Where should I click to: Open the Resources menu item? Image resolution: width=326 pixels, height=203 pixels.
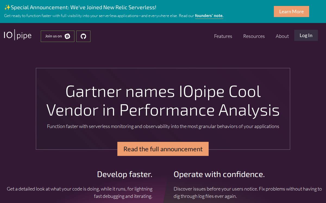tap(254, 36)
